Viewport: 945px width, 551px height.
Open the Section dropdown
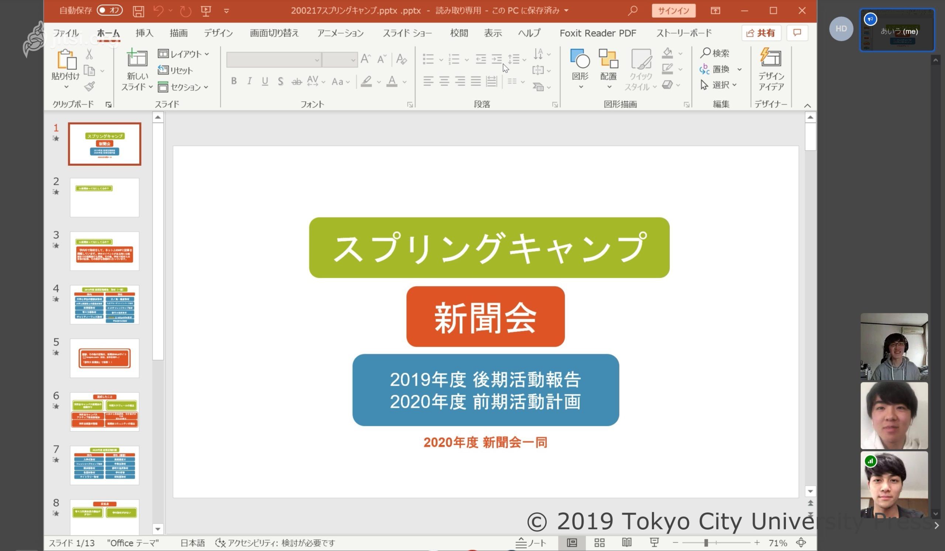click(x=183, y=87)
